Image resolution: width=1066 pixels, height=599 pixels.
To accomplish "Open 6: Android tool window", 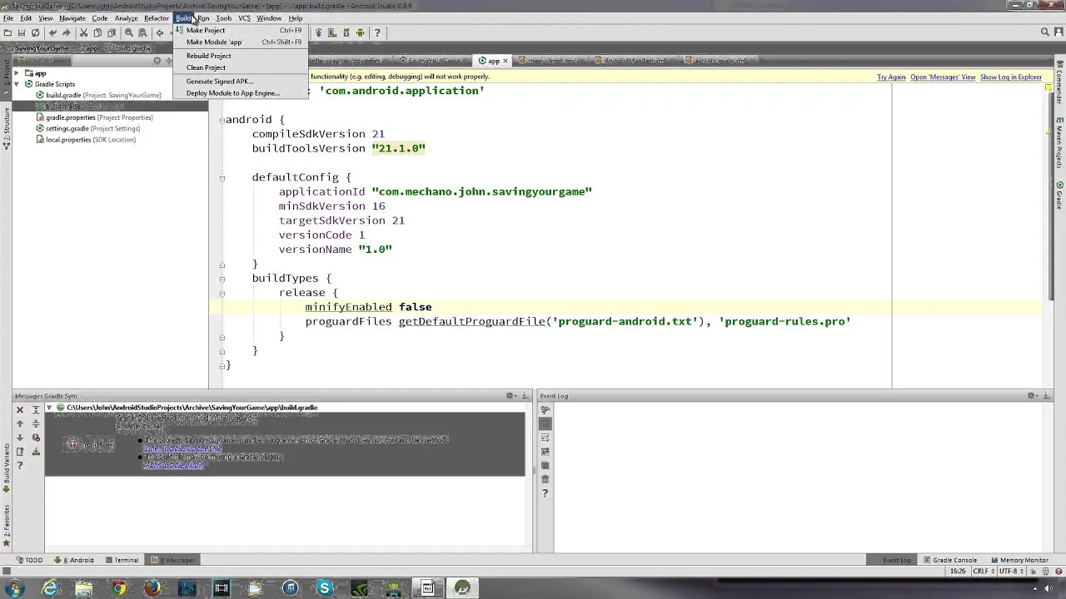I will click(75, 560).
